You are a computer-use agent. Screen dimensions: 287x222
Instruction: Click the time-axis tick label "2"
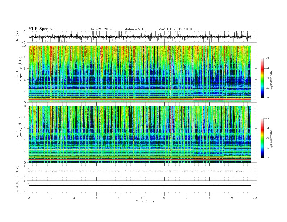(74, 198)
